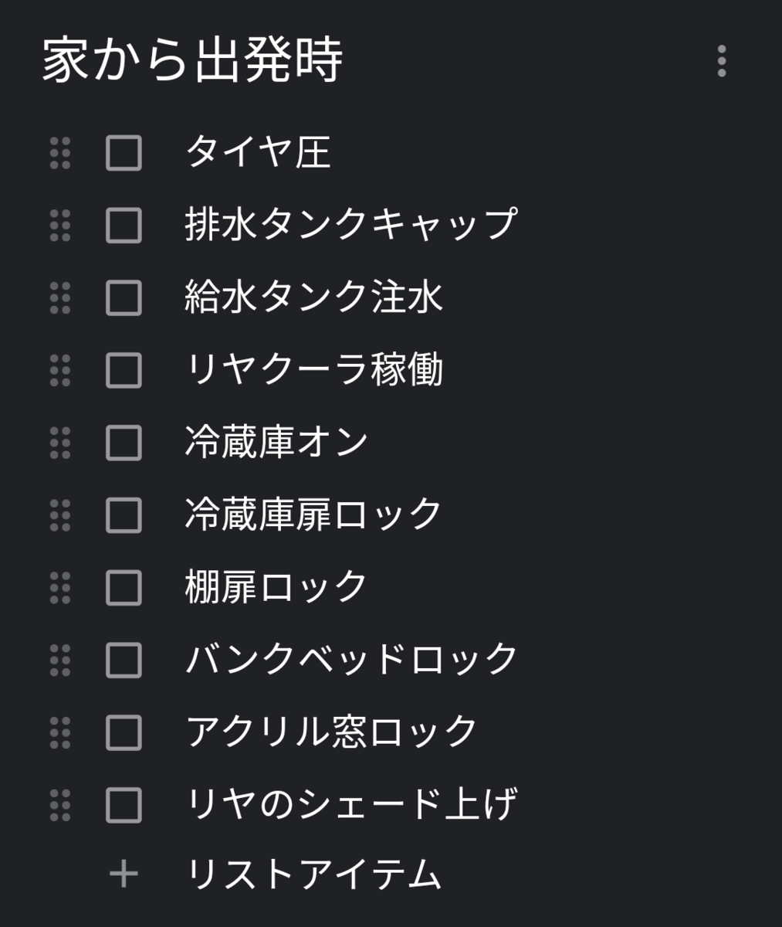
Task: Click drag handle icon beside タイヤ圧
Action: [x=60, y=153]
